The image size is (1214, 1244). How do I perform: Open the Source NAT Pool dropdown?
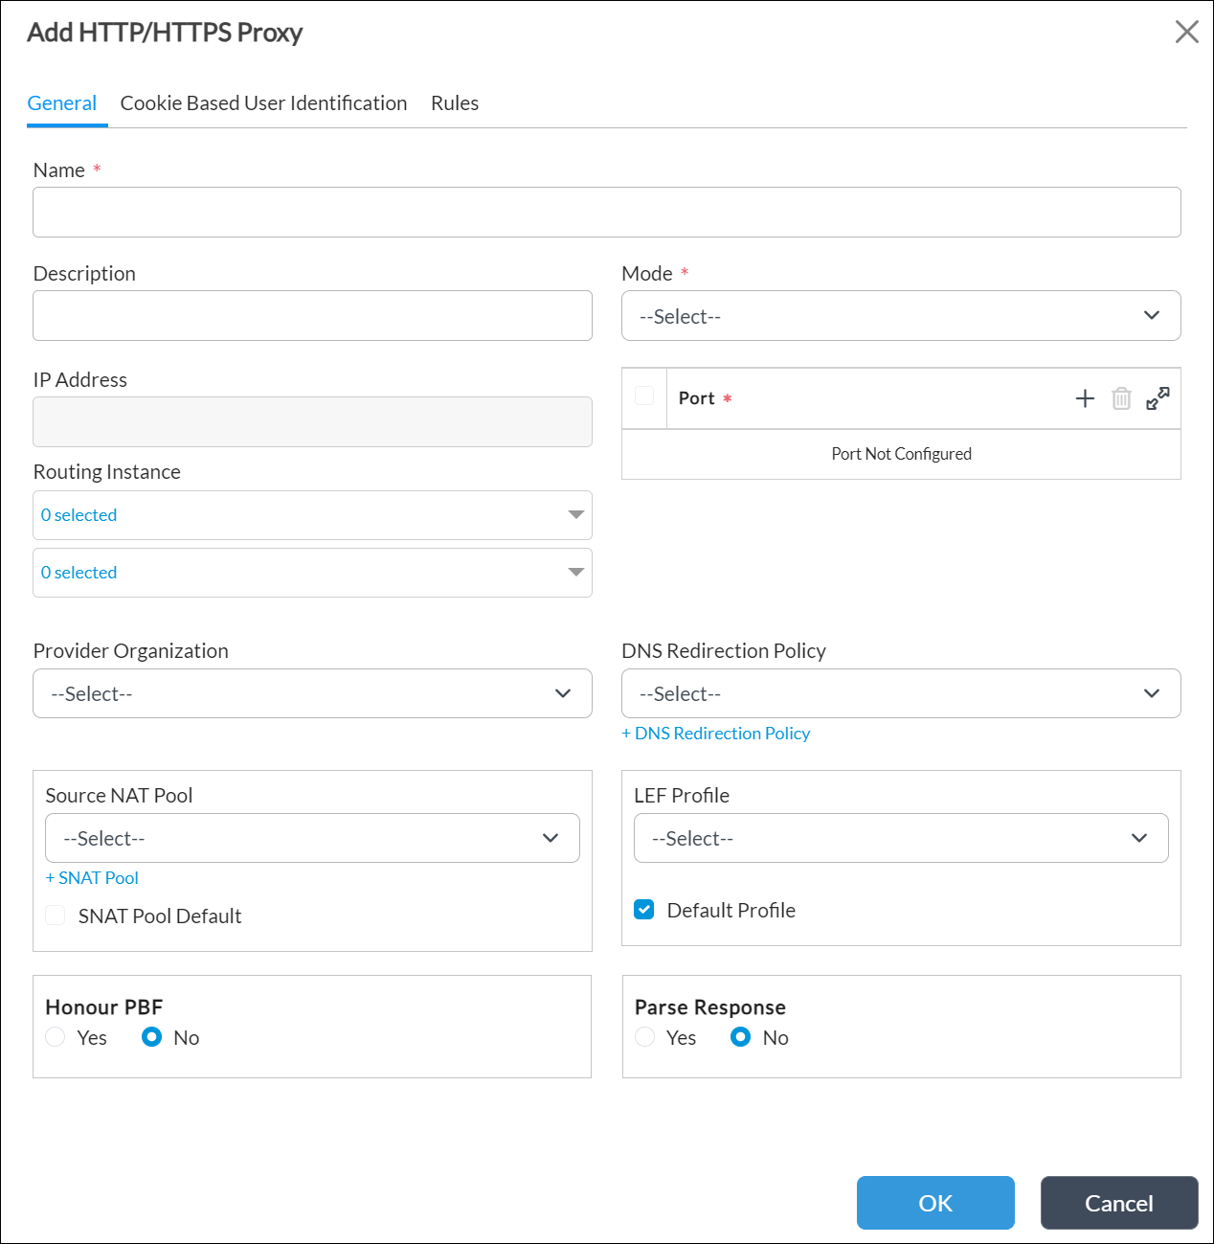(312, 838)
